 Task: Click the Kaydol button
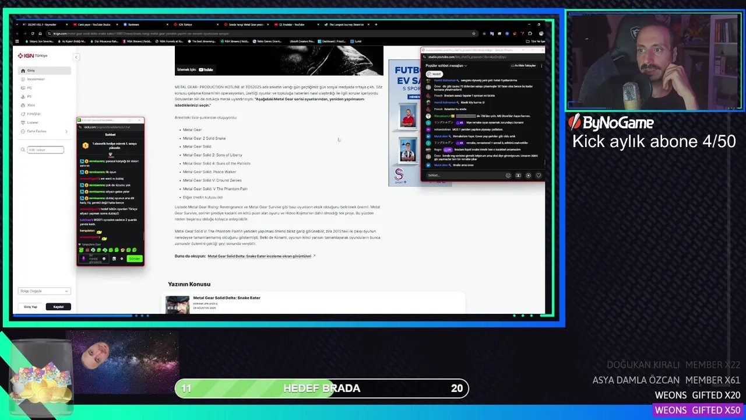pyautogui.click(x=58, y=307)
